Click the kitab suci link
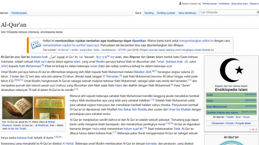 coord(40,62)
